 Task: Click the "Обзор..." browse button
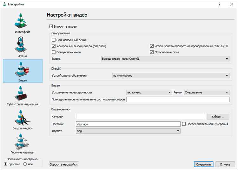[218, 117]
